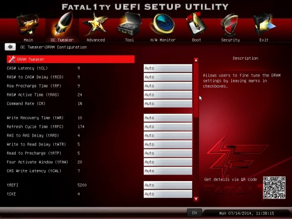Select the OC Tweaker rocket icon
This screenshot has width=292, height=219.
point(62,25)
